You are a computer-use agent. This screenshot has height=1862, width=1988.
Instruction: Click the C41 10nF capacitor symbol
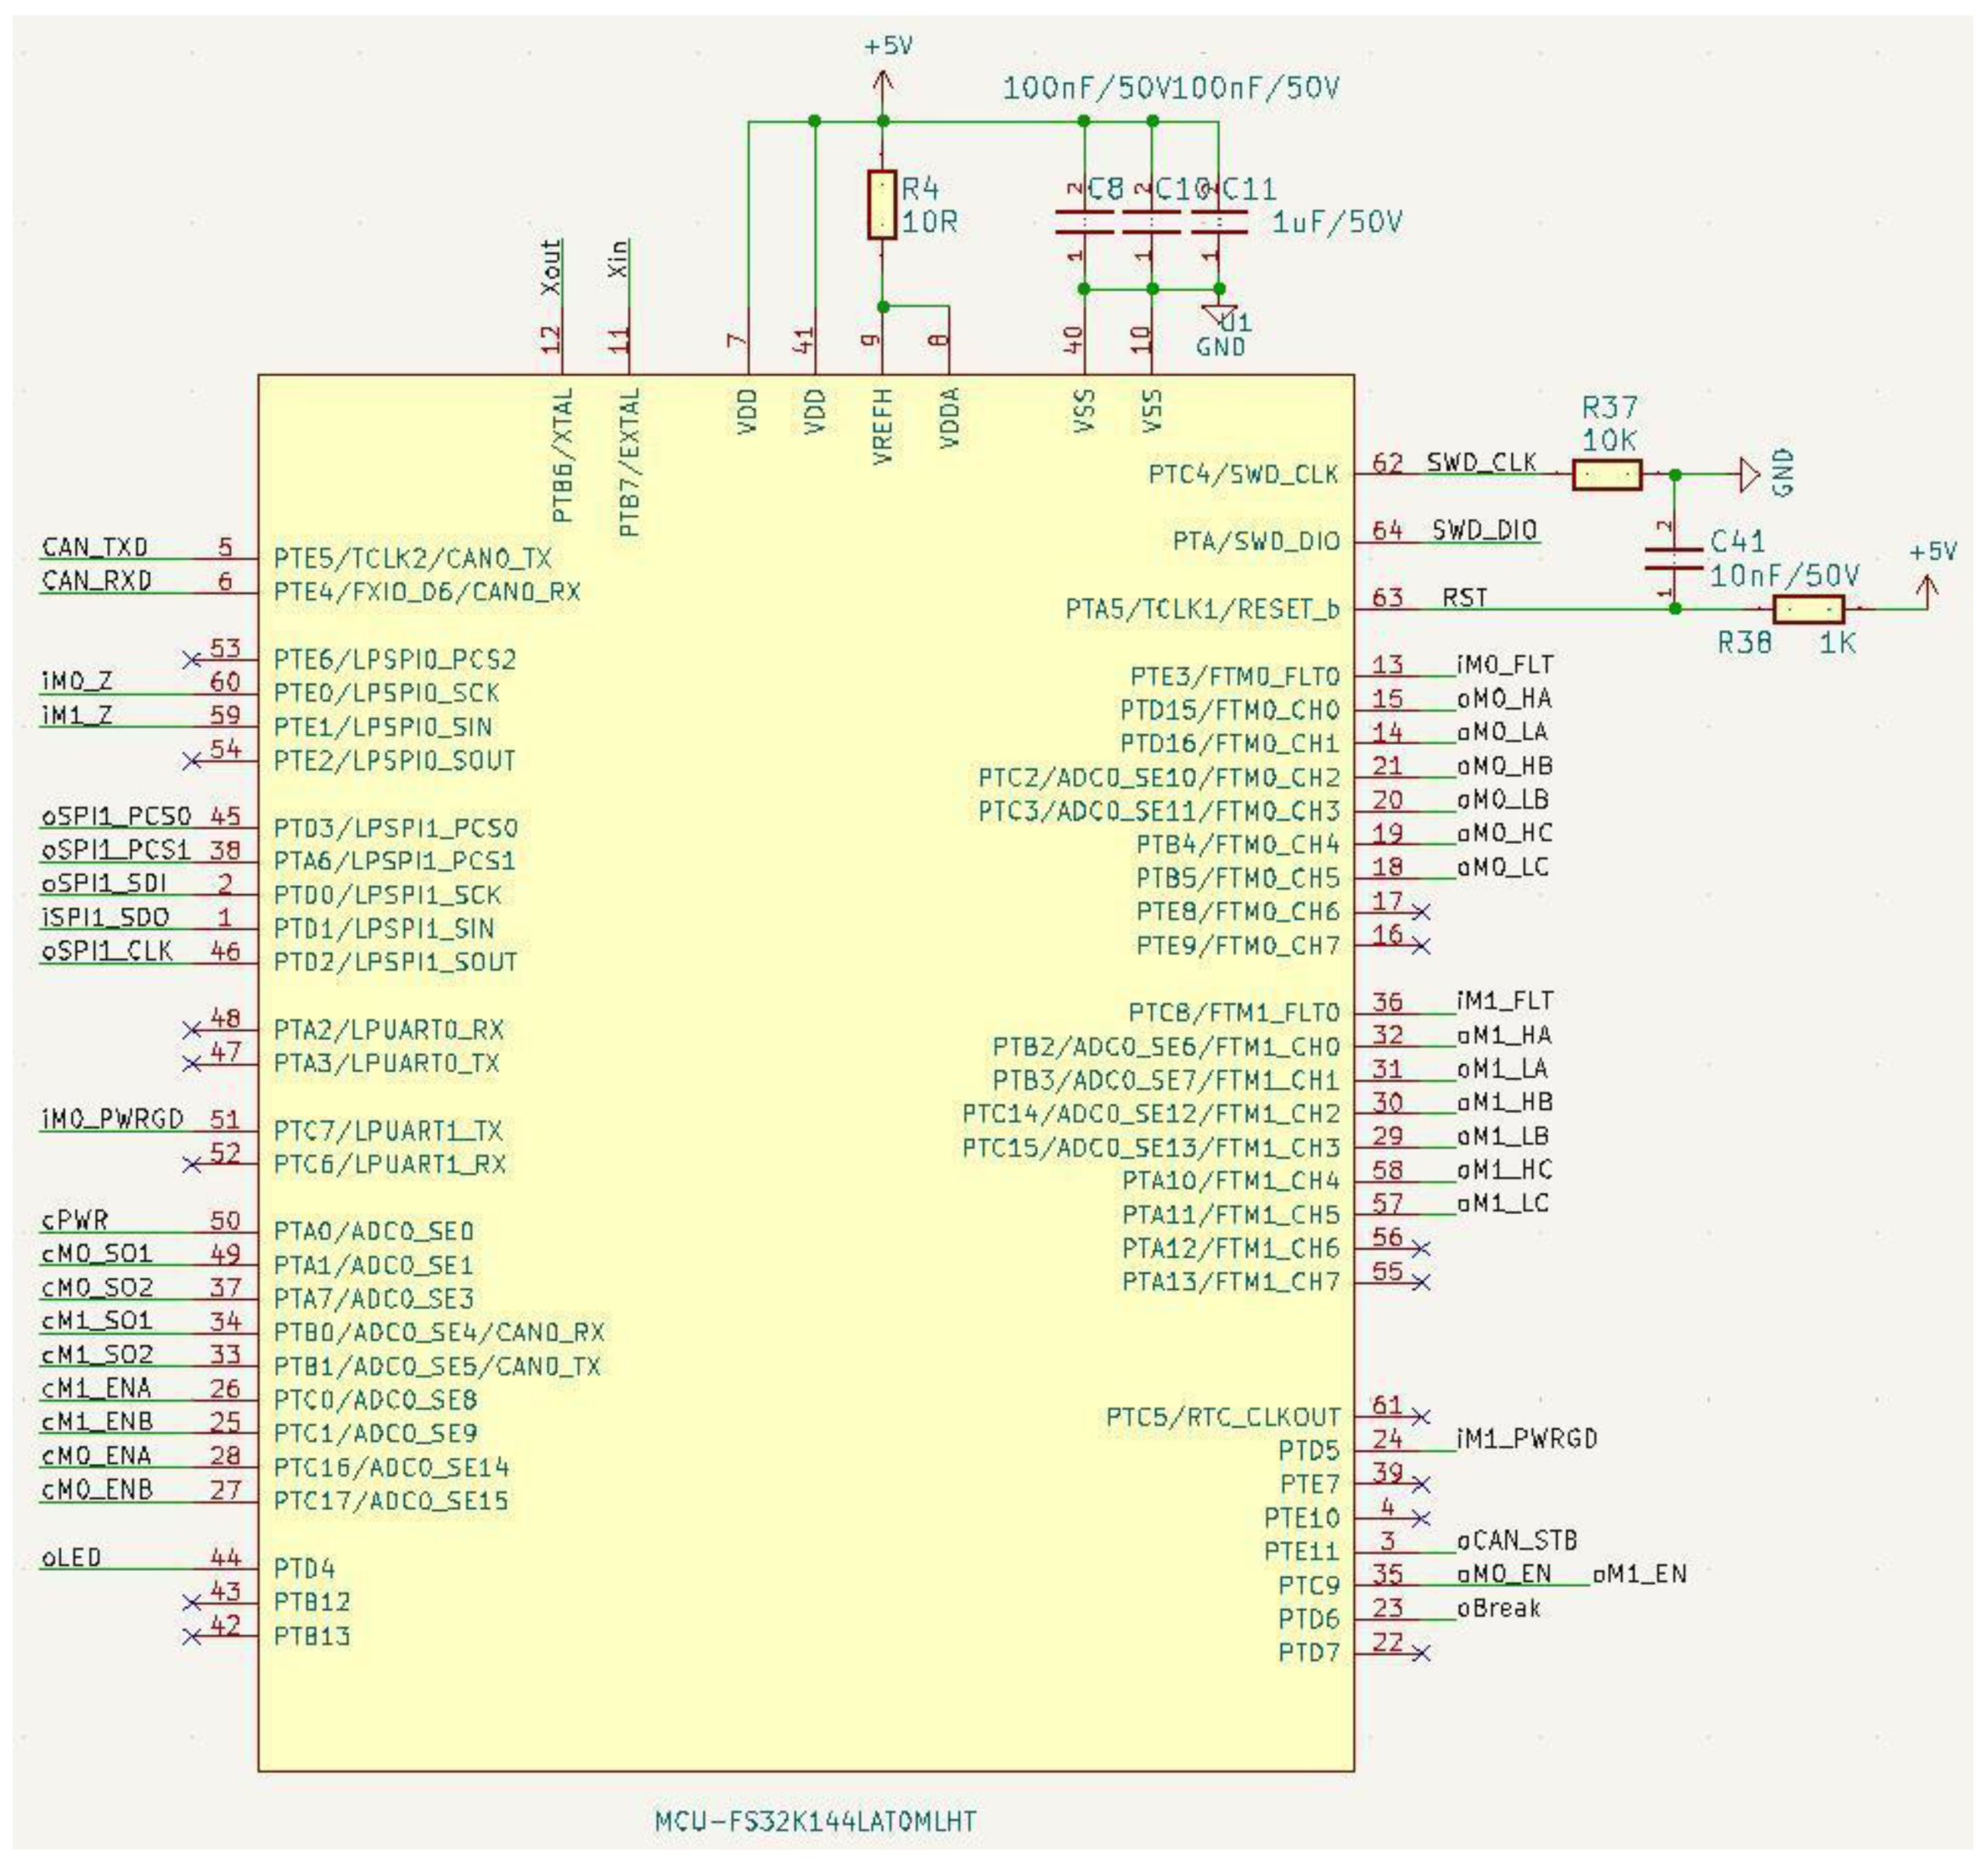tap(1674, 557)
